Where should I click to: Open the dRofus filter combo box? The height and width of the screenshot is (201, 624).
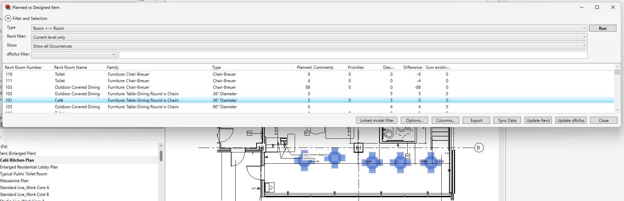[74, 54]
